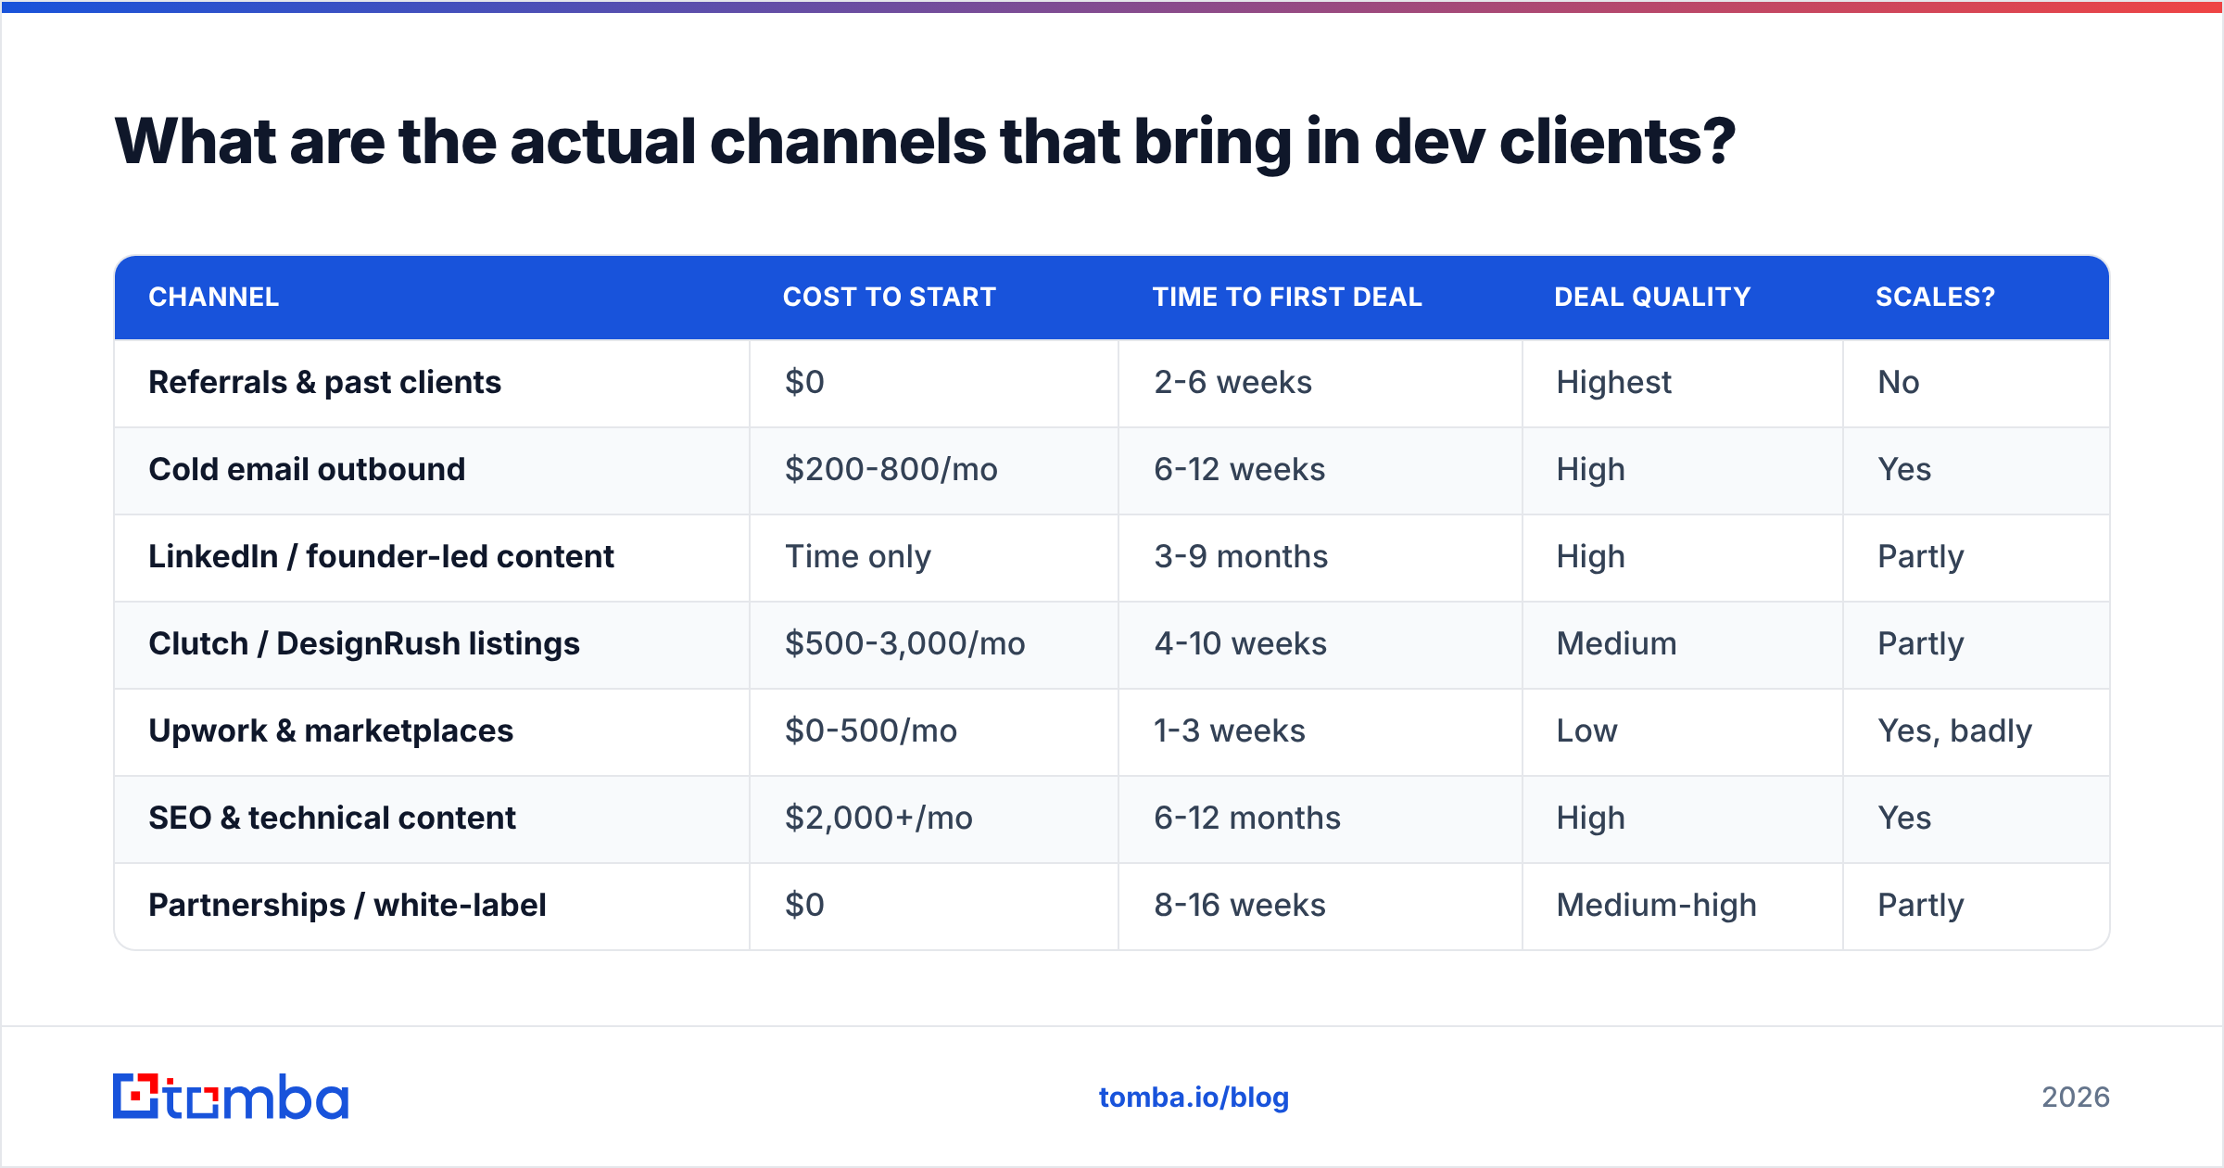Click the DEAL QUALITY column header
2224x1168 pixels.
[1652, 297]
